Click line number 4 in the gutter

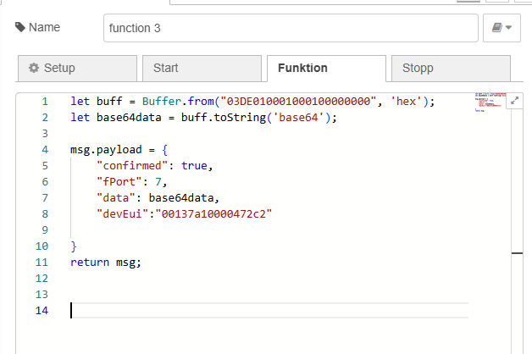click(44, 150)
